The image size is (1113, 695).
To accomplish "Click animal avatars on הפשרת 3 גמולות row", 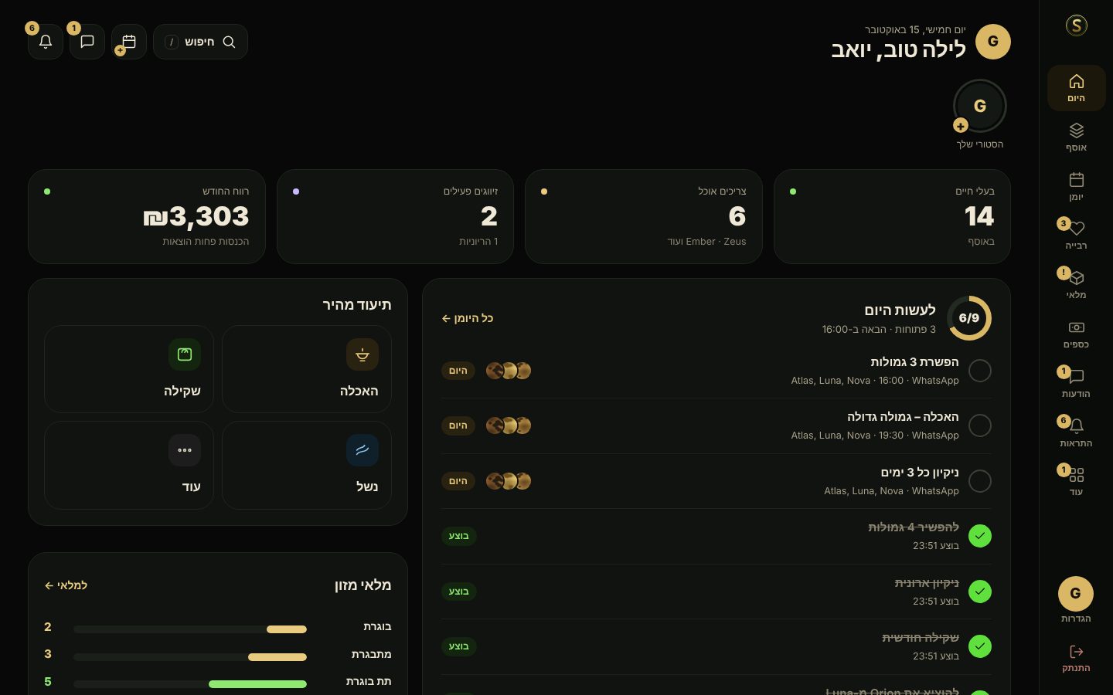I will coord(509,371).
